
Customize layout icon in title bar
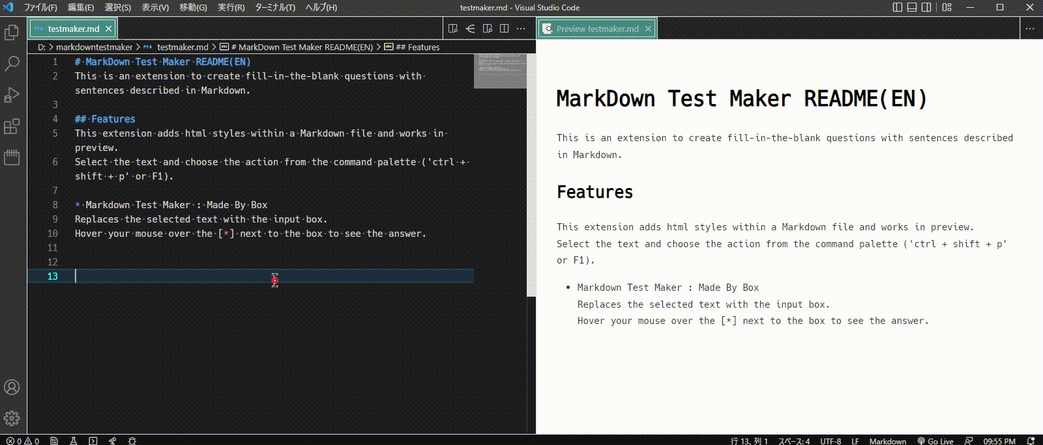(x=947, y=7)
